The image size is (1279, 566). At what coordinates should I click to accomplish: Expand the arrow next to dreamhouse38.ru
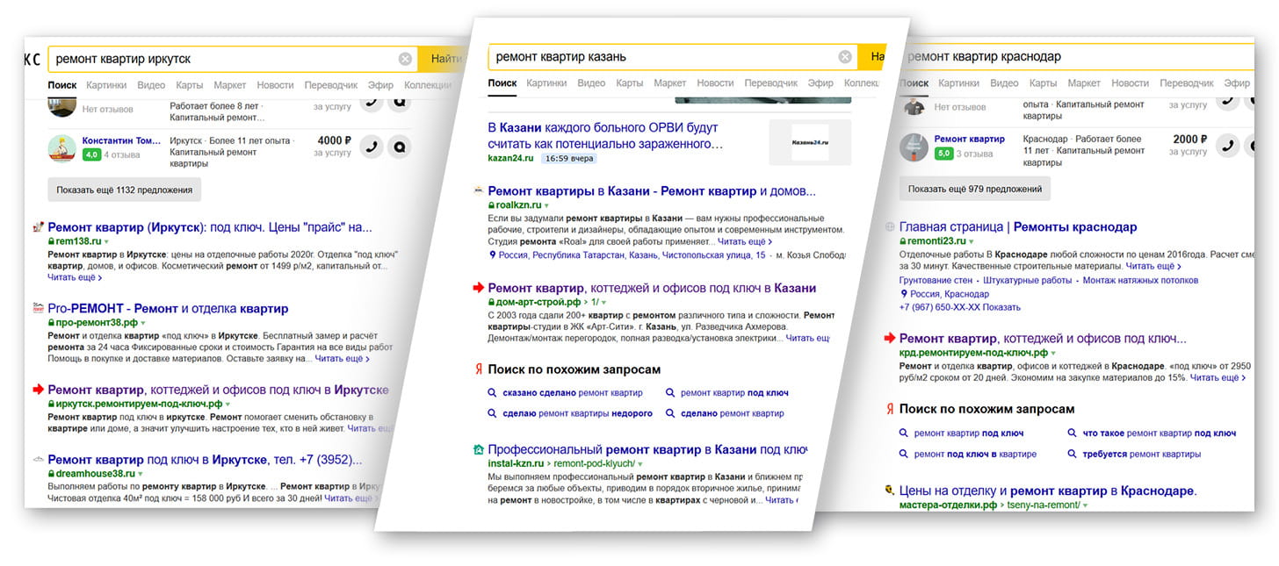coord(141,474)
